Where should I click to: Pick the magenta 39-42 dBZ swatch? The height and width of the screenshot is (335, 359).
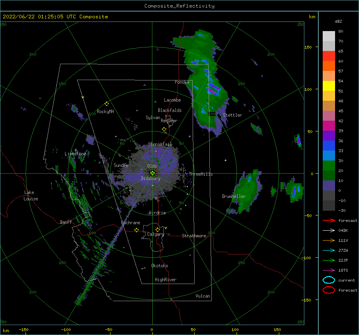(329, 126)
